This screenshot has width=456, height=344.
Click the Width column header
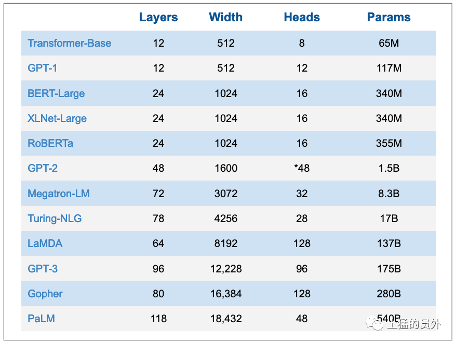pyautogui.click(x=226, y=18)
